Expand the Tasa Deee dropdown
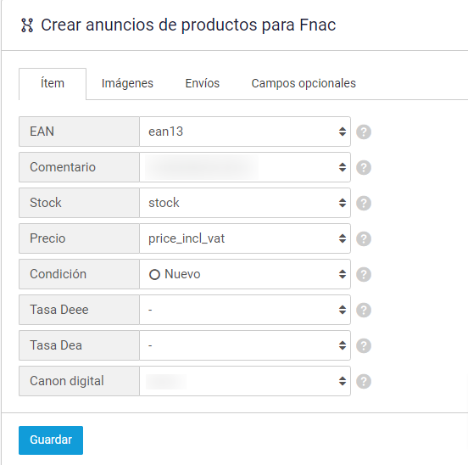Screen dimensions: 468x465 (245, 310)
